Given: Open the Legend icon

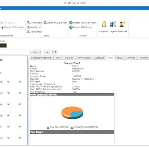Looking at the screenshot, I should click(x=113, y=24).
